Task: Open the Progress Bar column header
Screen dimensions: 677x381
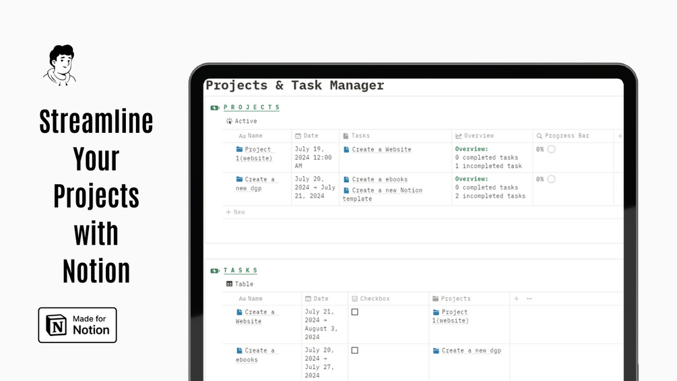Action: click(562, 136)
